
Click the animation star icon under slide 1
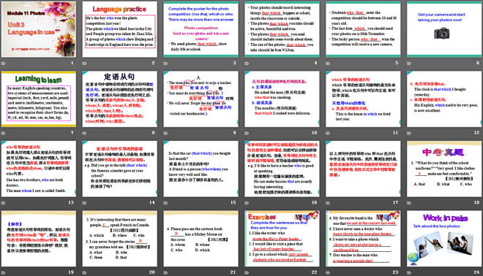click(4, 64)
